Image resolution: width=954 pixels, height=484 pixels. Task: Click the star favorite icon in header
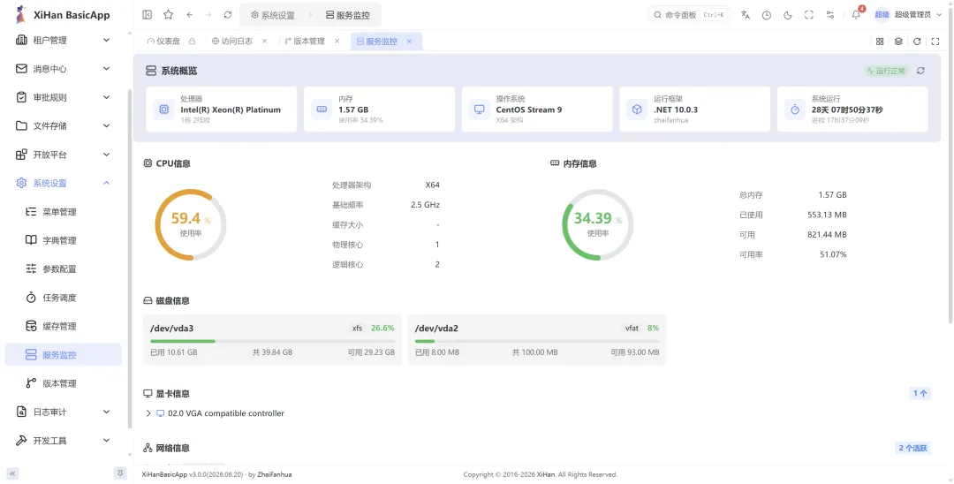click(x=169, y=15)
